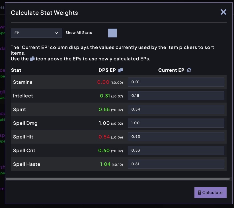
Task: Click the Calculate button
Action: [210, 192]
